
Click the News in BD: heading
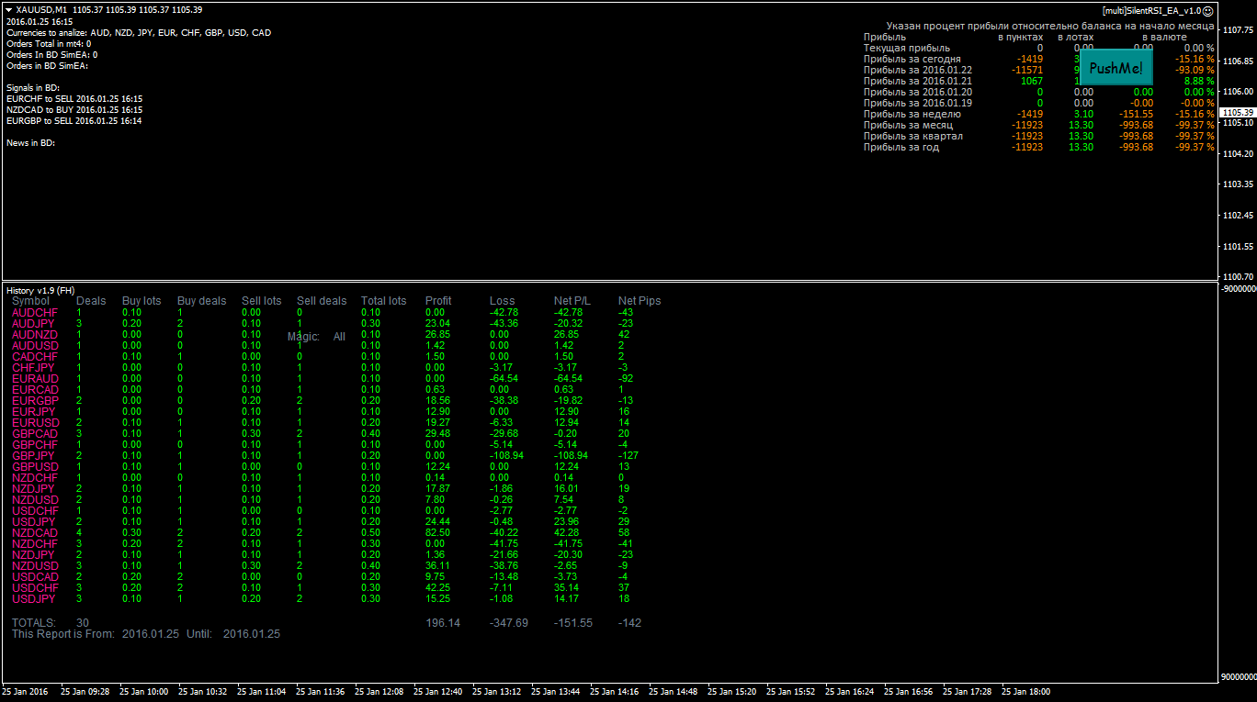[30, 143]
